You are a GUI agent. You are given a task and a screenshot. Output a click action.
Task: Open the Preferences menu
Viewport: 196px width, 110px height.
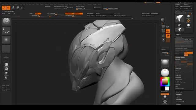[61, 4]
